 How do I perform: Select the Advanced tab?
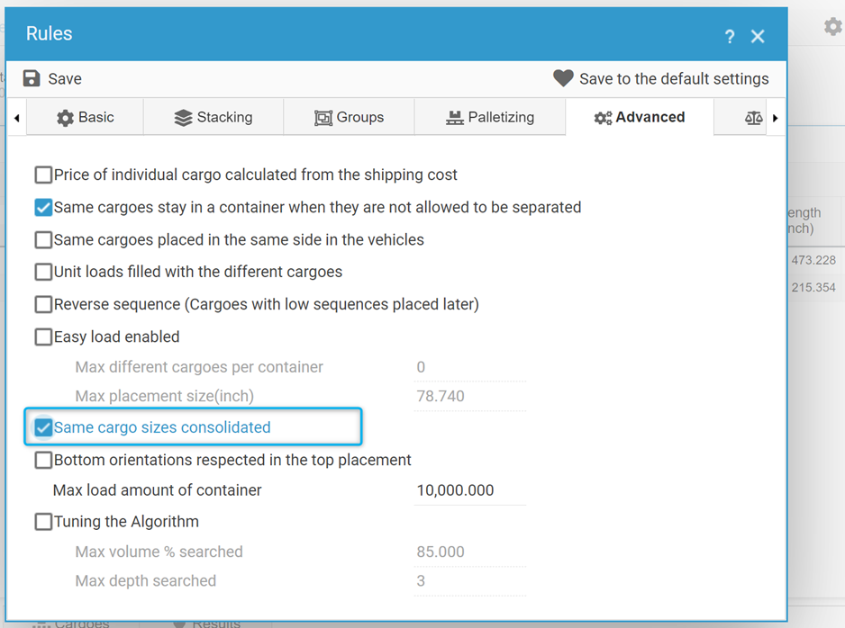(x=640, y=117)
